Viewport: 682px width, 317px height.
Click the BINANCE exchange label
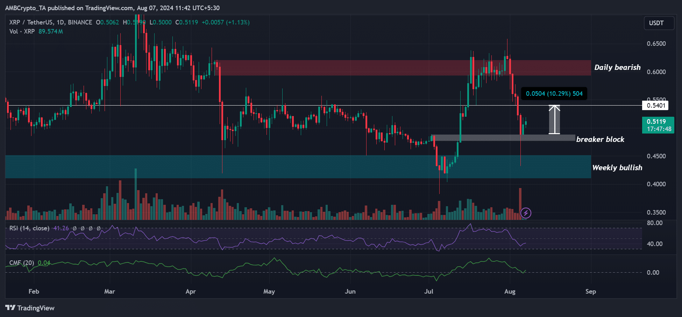click(80, 22)
